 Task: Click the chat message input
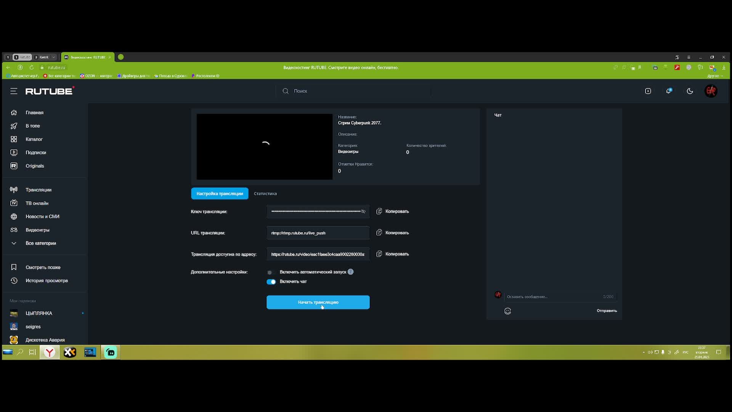click(x=560, y=296)
